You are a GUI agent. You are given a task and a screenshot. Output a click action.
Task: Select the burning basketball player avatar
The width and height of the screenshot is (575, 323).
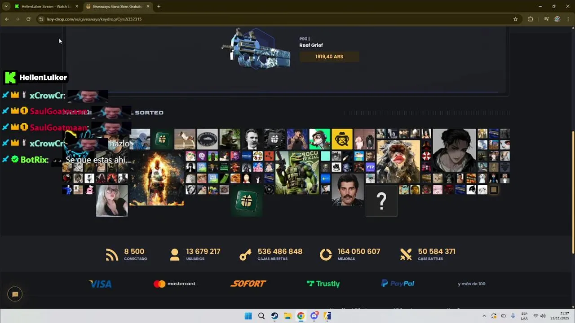157,179
